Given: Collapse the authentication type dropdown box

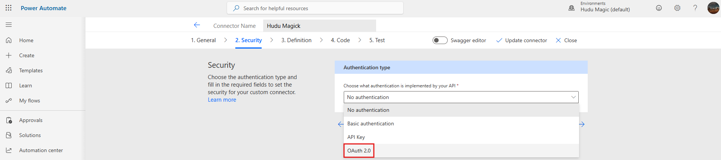Looking at the screenshot, I should click(x=461, y=97).
